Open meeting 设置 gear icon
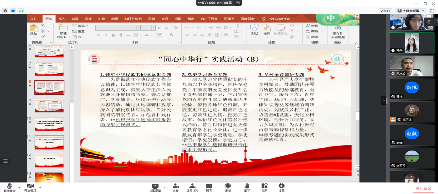This screenshot has height=194, width=438. tap(281, 187)
